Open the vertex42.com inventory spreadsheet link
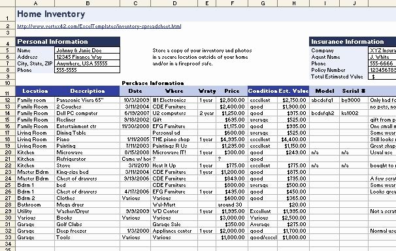Image resolution: width=396 pixels, height=251 pixels. click(99, 26)
